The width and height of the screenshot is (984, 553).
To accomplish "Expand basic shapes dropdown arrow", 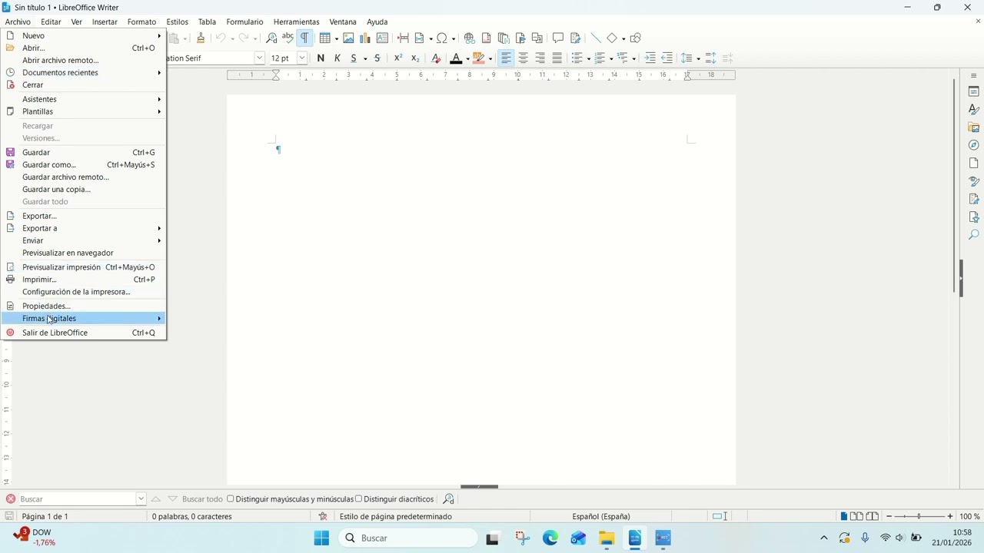I will [623, 38].
